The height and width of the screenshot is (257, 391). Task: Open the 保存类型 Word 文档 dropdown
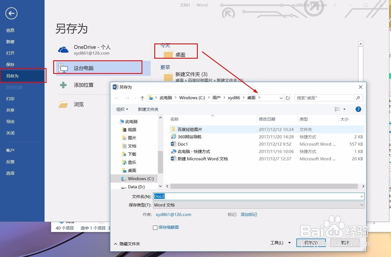pyautogui.click(x=258, y=205)
